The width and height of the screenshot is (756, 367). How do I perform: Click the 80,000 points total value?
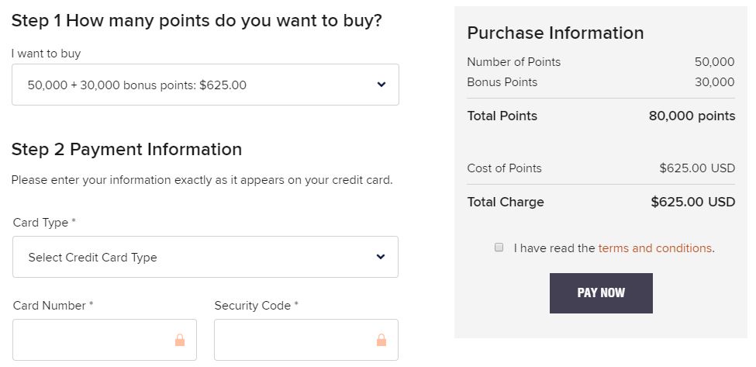point(692,116)
